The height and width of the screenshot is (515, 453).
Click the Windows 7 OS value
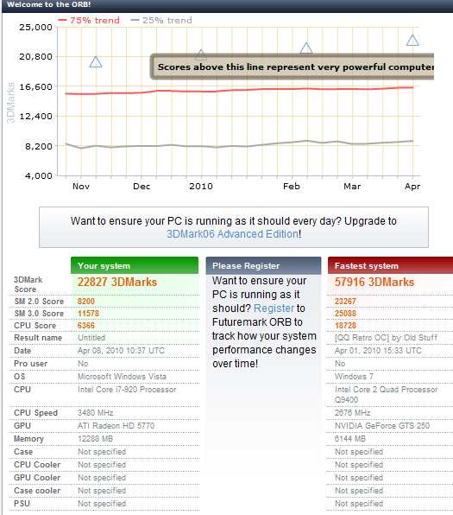pyautogui.click(x=354, y=377)
